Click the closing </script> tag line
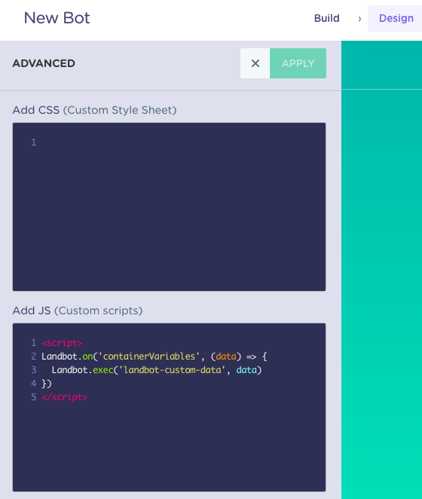 click(x=64, y=397)
